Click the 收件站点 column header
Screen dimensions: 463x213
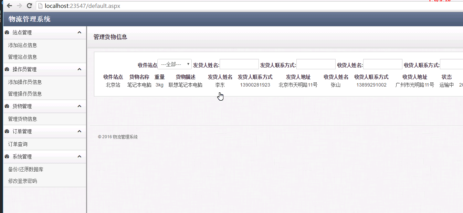(x=113, y=77)
